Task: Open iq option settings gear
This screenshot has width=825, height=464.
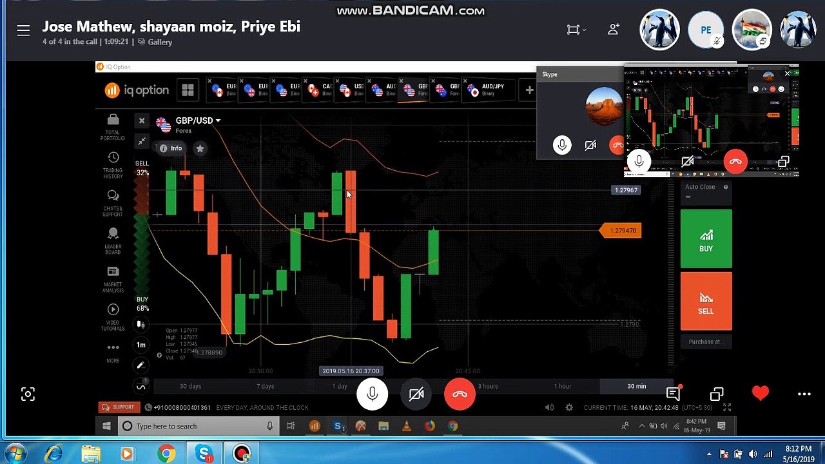Action: click(x=569, y=407)
